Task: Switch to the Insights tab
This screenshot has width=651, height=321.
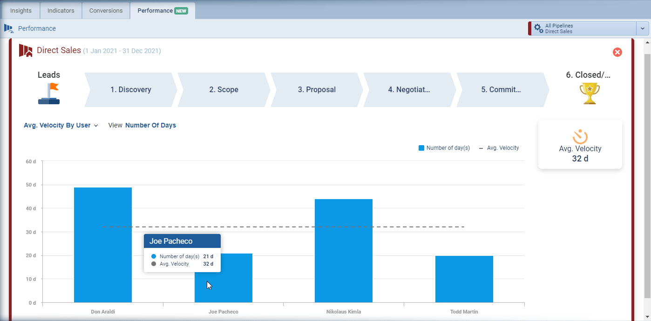Action: coord(21,11)
